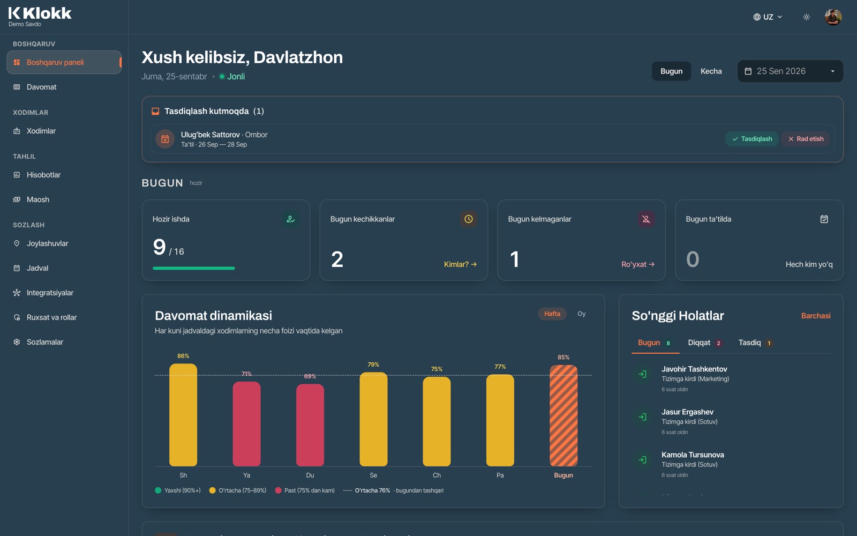
Task: Open the Davomat attendance icon
Action: (17, 87)
